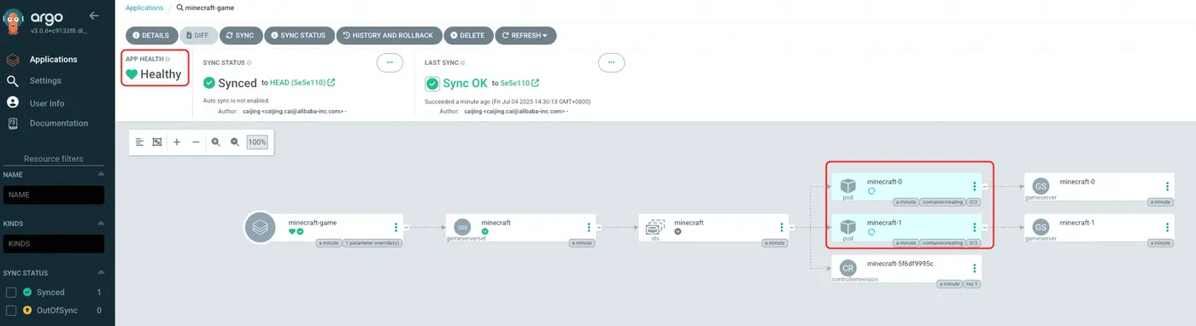The image size is (1196, 326).
Task: Open the sts minecraft kebab menu
Action: 782,227
